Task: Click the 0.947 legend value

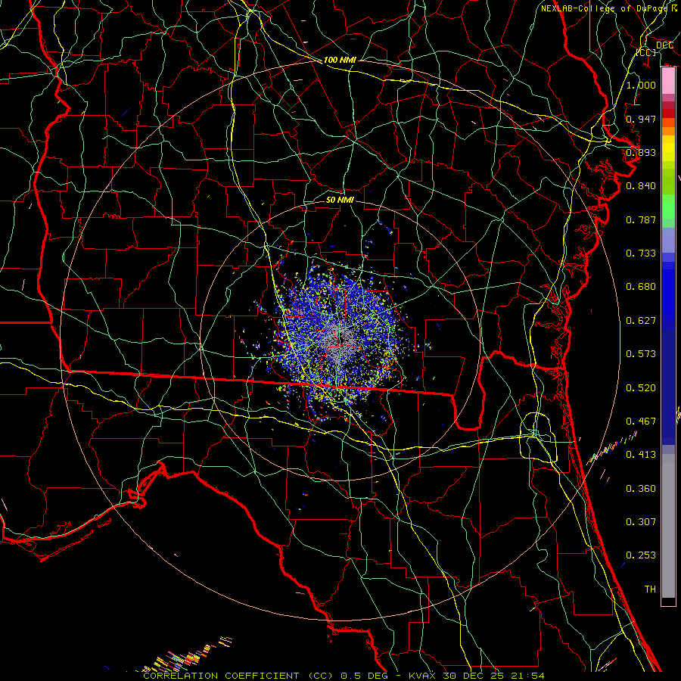Action: tap(641, 119)
